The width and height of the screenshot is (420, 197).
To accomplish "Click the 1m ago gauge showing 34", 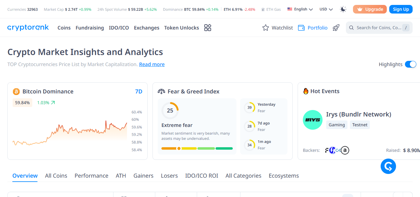I will pos(249,145).
